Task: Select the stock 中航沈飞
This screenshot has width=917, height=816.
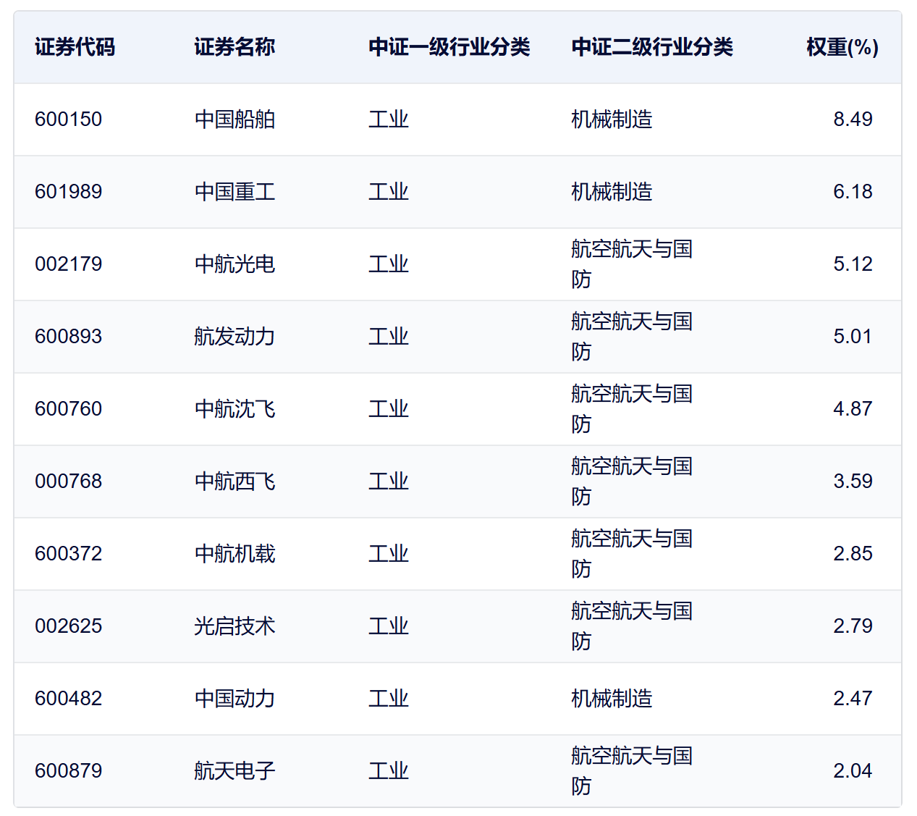Action: coord(234,408)
